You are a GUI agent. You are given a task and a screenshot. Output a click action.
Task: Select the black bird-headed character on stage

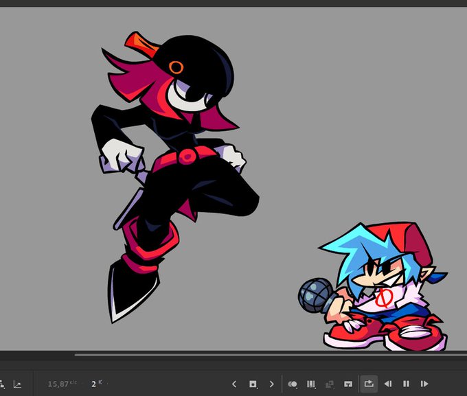click(x=176, y=176)
